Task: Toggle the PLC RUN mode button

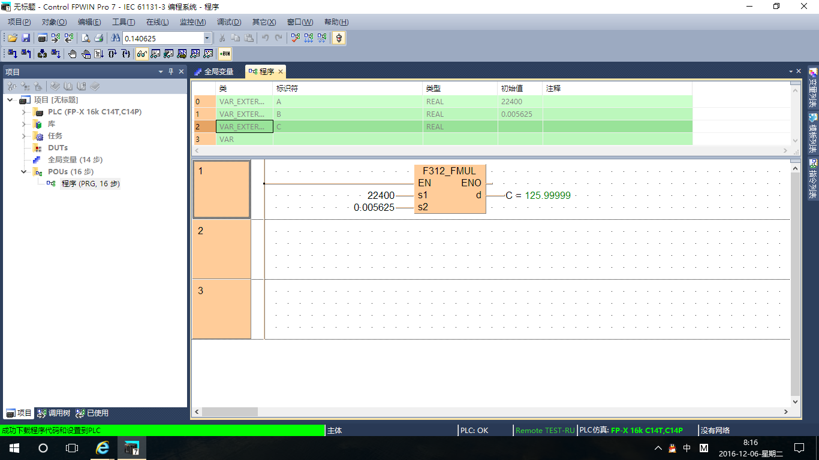Action: point(224,54)
